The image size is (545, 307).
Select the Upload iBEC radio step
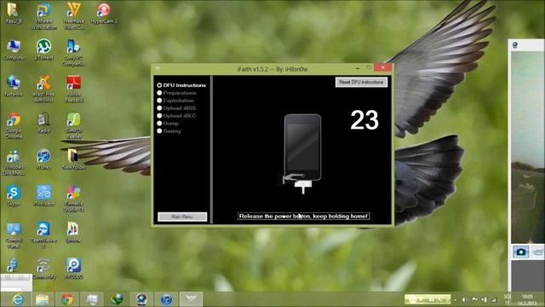click(x=176, y=116)
